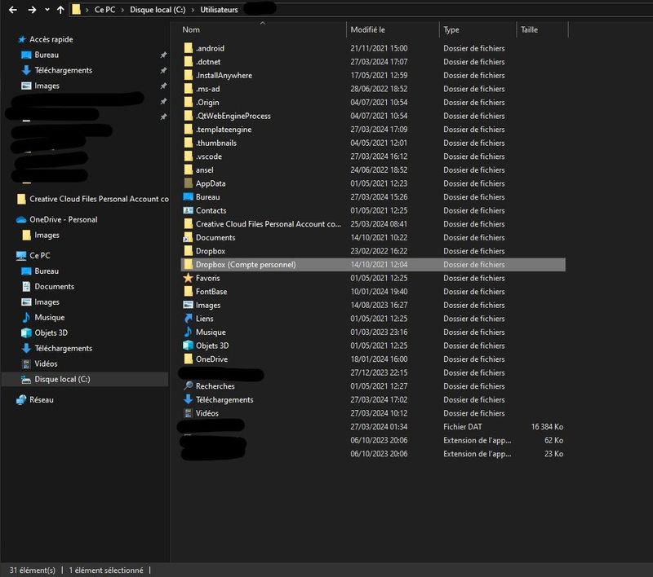This screenshot has height=577, width=653.
Task: Go forward with the right arrow button
Action: pyautogui.click(x=32, y=10)
